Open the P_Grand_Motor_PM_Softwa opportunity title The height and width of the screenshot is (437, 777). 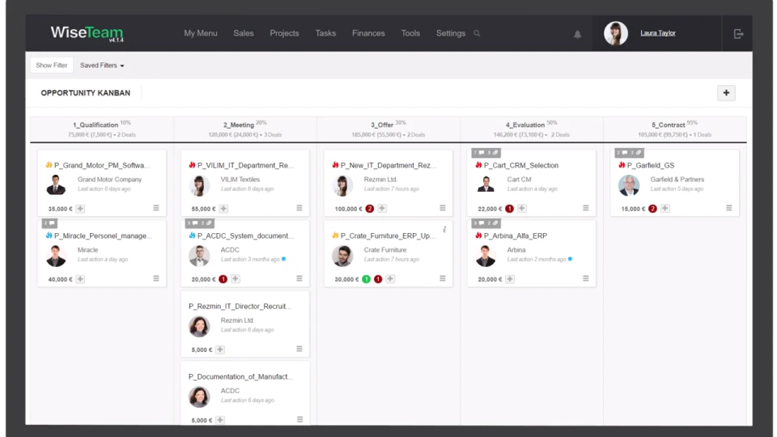(102, 165)
